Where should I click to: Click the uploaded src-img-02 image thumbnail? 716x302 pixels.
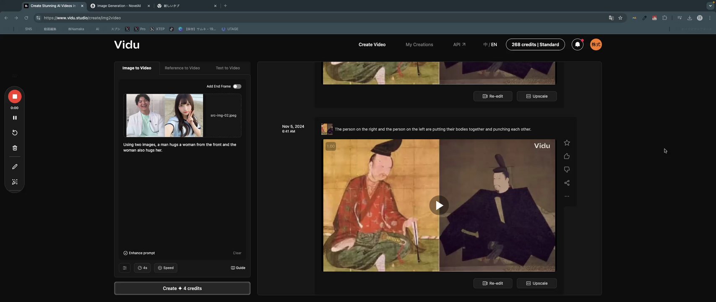(x=165, y=115)
